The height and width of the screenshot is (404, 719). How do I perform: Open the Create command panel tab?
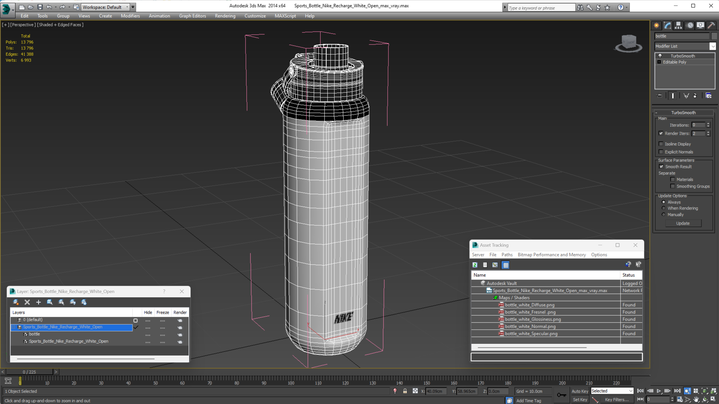pyautogui.click(x=656, y=25)
